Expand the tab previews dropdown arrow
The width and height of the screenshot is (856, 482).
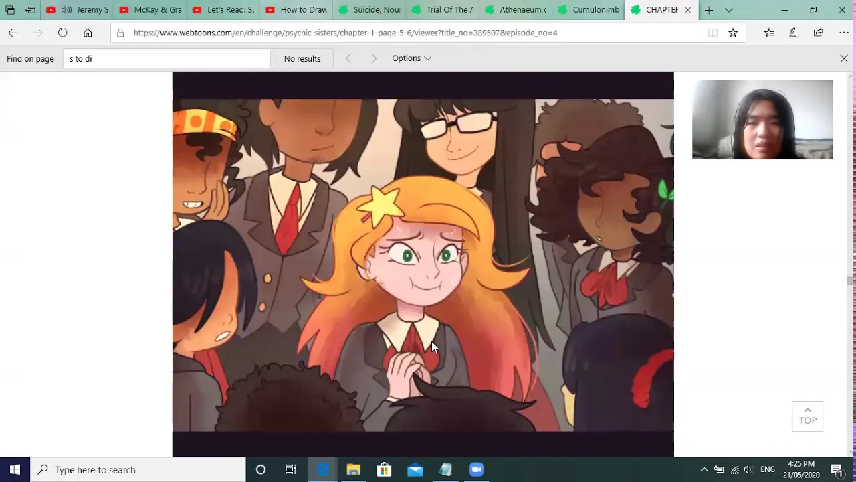[729, 10]
